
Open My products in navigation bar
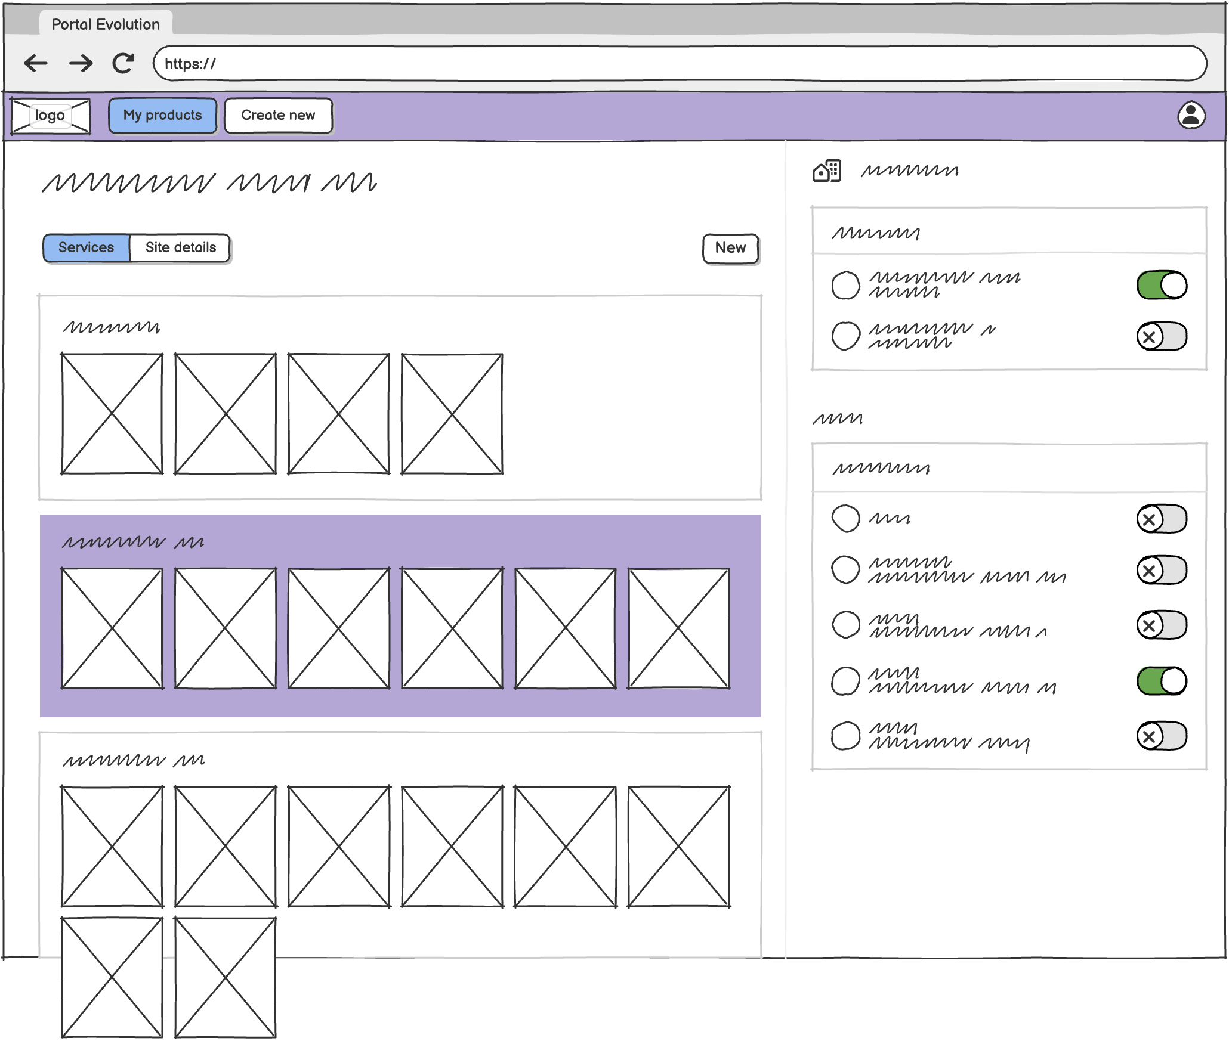click(x=162, y=116)
